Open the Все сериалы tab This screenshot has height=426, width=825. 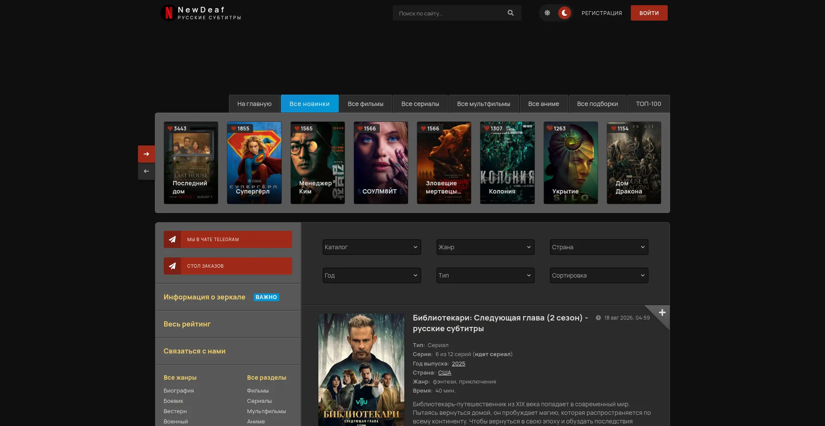pyautogui.click(x=420, y=104)
